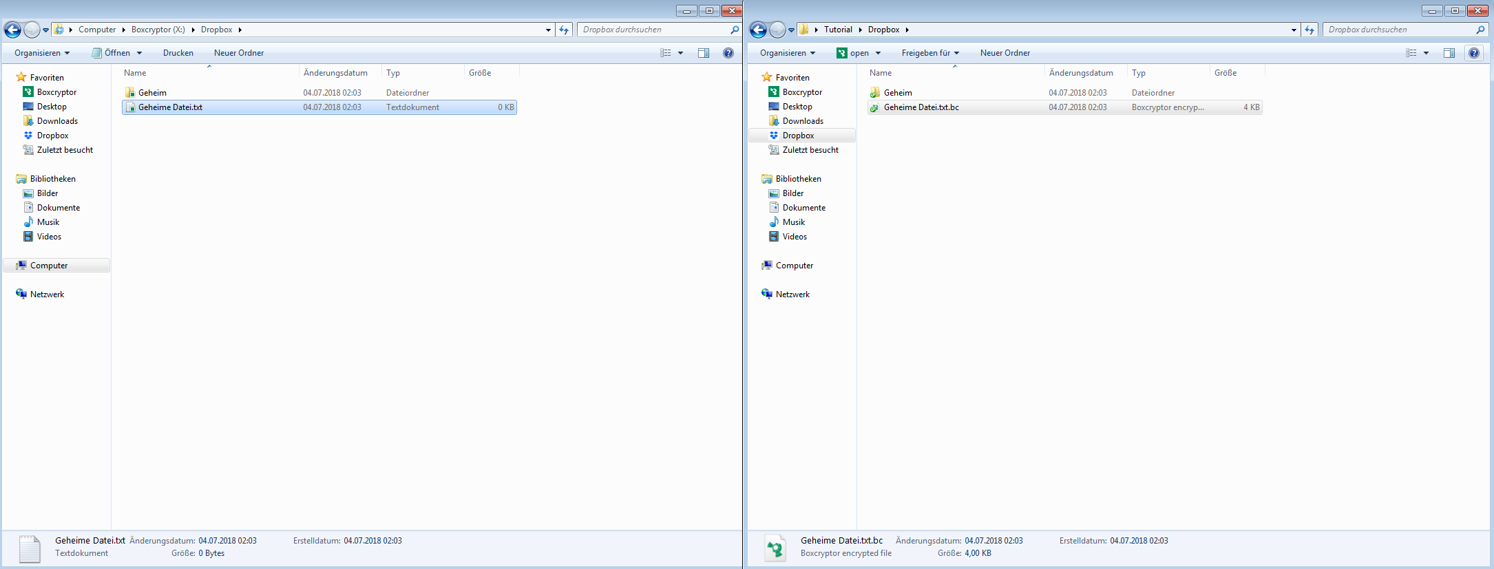Click Computer breadcrumb in left address bar

[97, 30]
